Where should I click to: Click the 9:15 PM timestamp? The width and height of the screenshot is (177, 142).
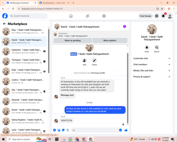(90, 103)
